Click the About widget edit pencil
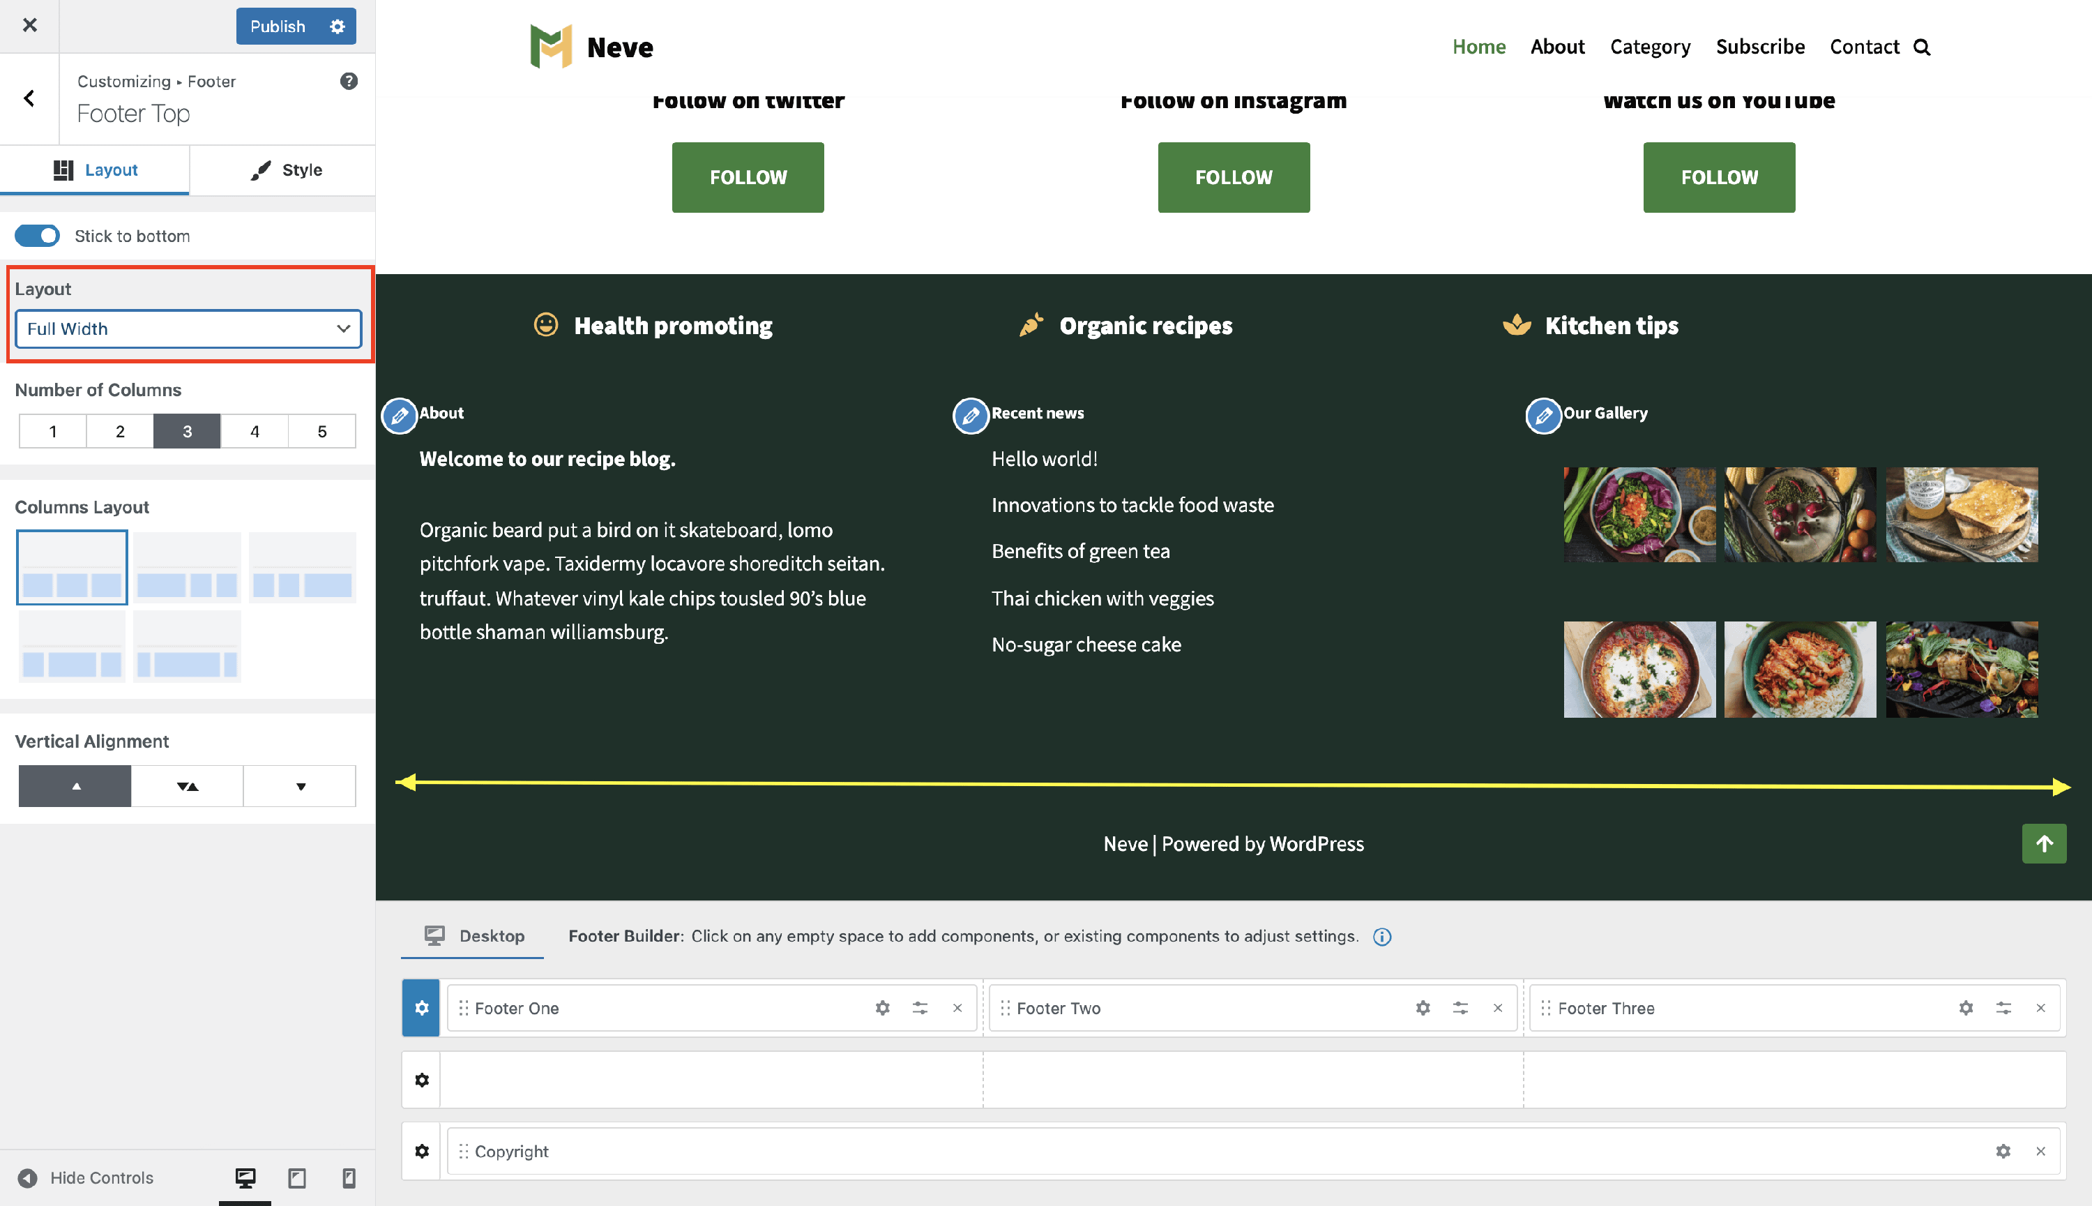The width and height of the screenshot is (2092, 1206). (399, 415)
